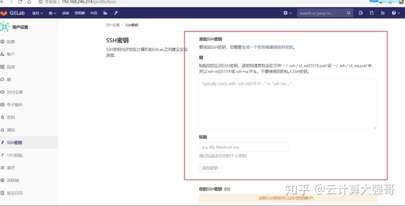The height and width of the screenshot is (206, 405).
Task: Go to 帐户 account settings
Action: coord(11,54)
